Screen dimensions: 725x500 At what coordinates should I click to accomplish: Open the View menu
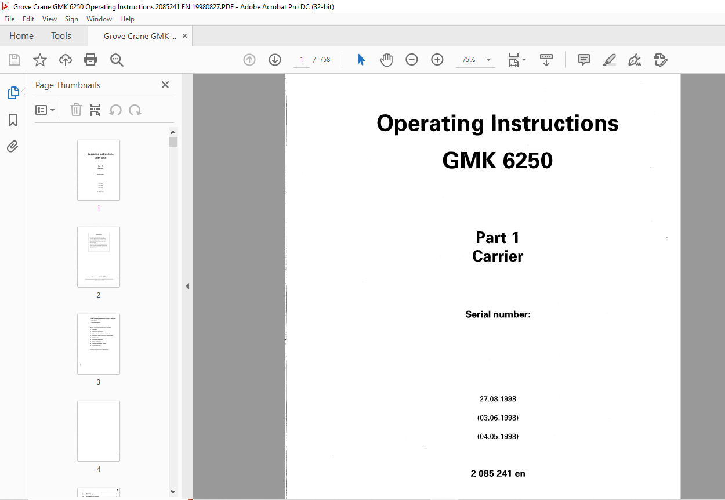pos(50,19)
